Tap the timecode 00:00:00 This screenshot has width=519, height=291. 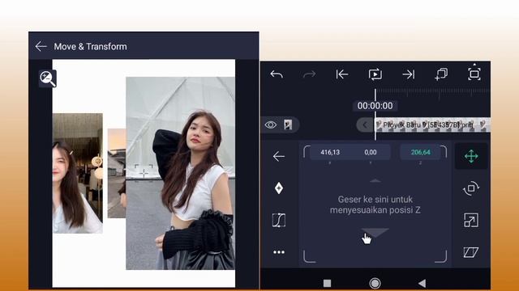point(375,106)
